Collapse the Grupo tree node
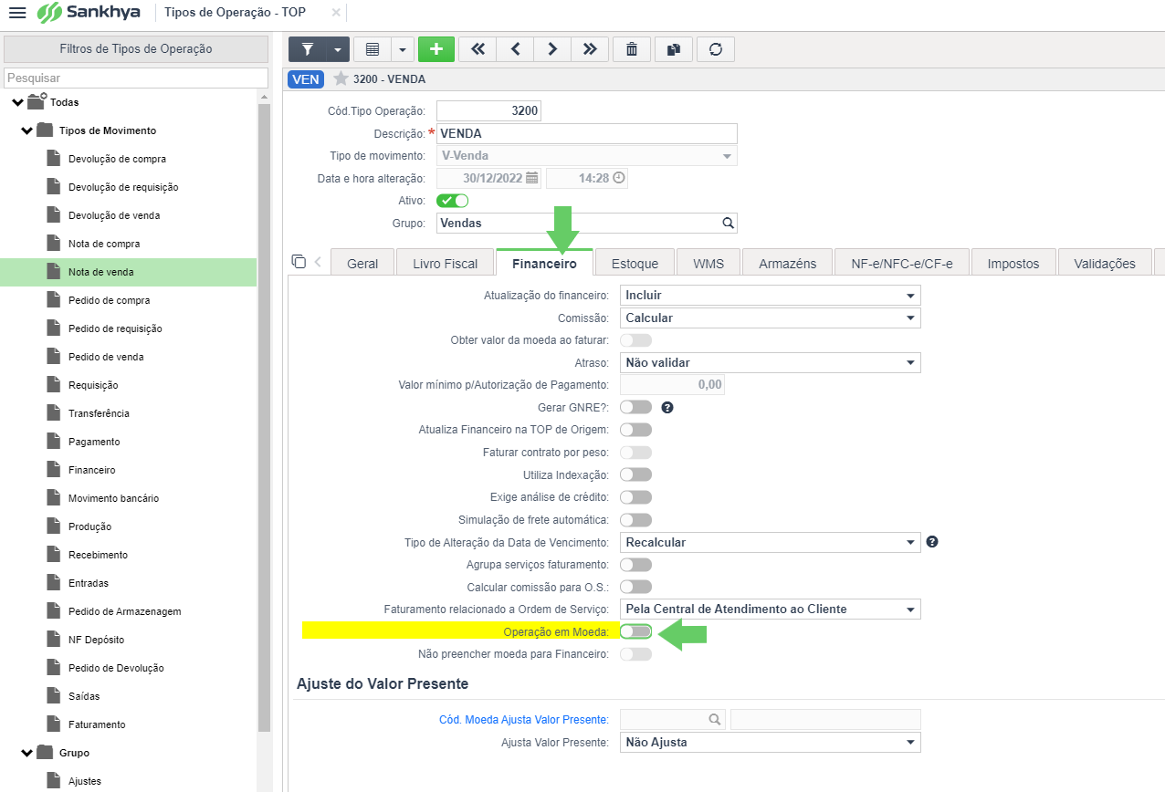The height and width of the screenshot is (792, 1165). pyautogui.click(x=26, y=753)
